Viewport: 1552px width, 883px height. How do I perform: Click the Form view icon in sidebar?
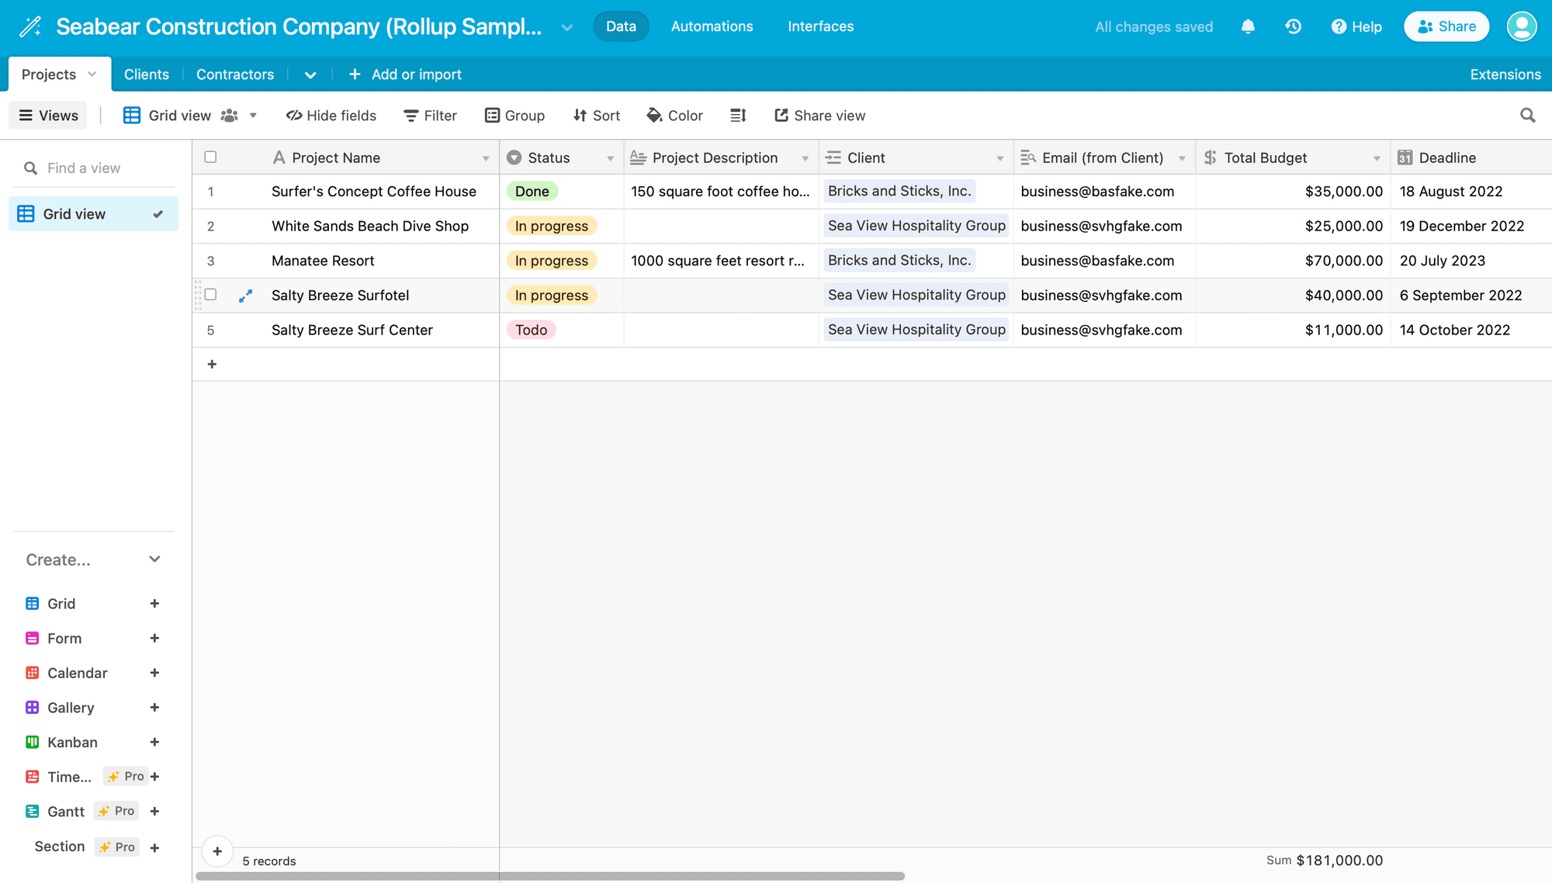coord(32,638)
